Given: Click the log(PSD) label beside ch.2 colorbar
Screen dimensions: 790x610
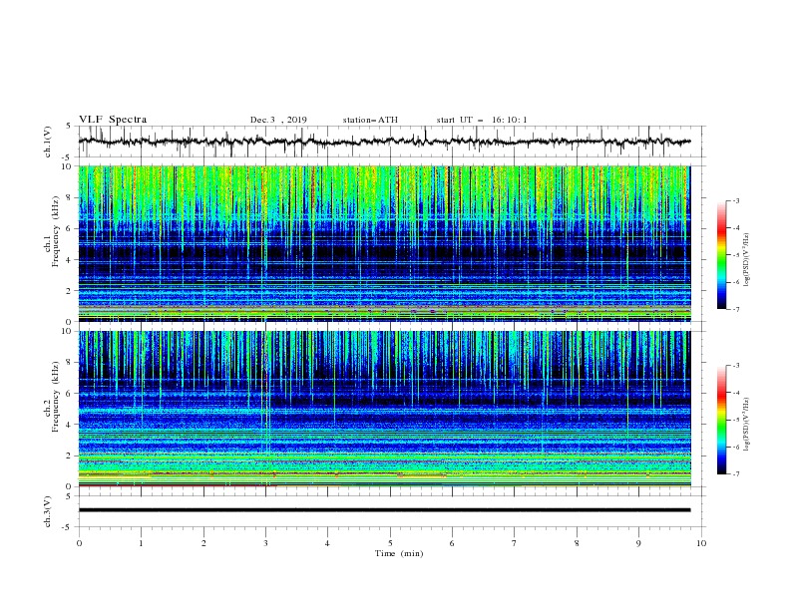Looking at the screenshot, I should tap(747, 425).
